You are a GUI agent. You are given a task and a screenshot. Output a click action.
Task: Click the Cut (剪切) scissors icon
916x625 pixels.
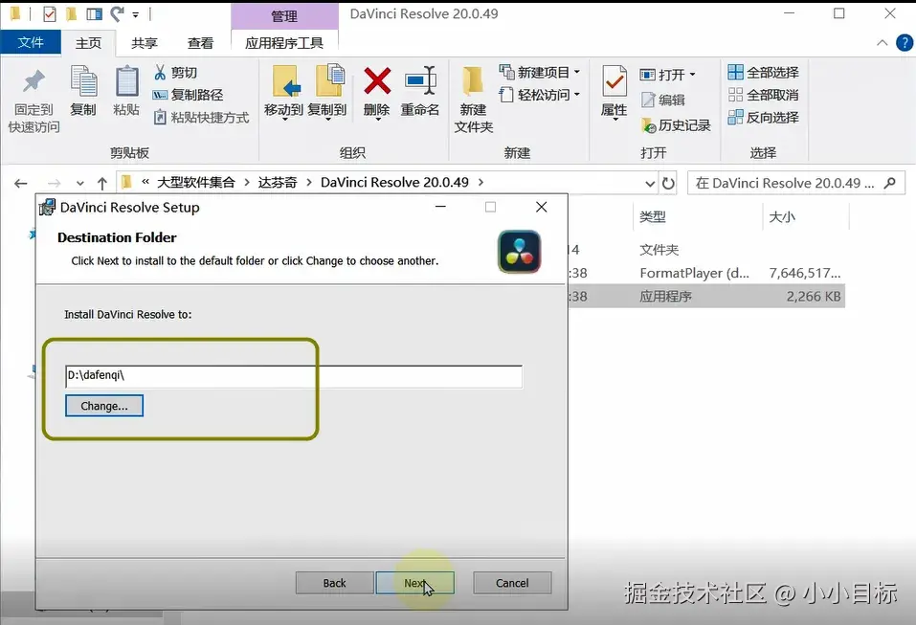[x=160, y=73]
